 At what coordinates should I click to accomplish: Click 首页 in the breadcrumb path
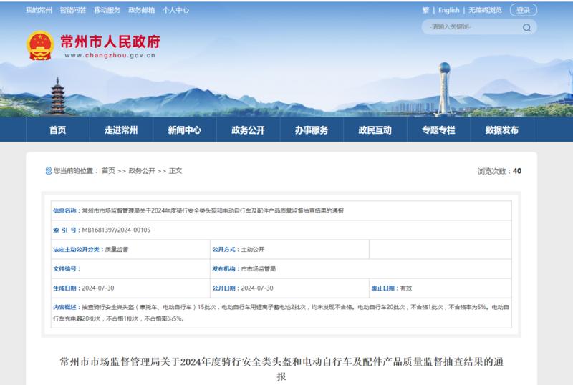coord(108,170)
